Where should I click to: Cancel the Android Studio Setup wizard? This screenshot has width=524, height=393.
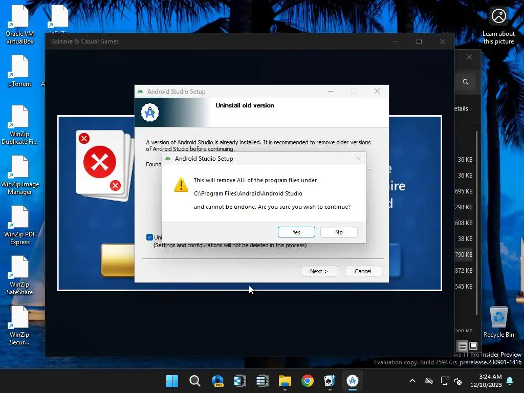[x=363, y=271]
